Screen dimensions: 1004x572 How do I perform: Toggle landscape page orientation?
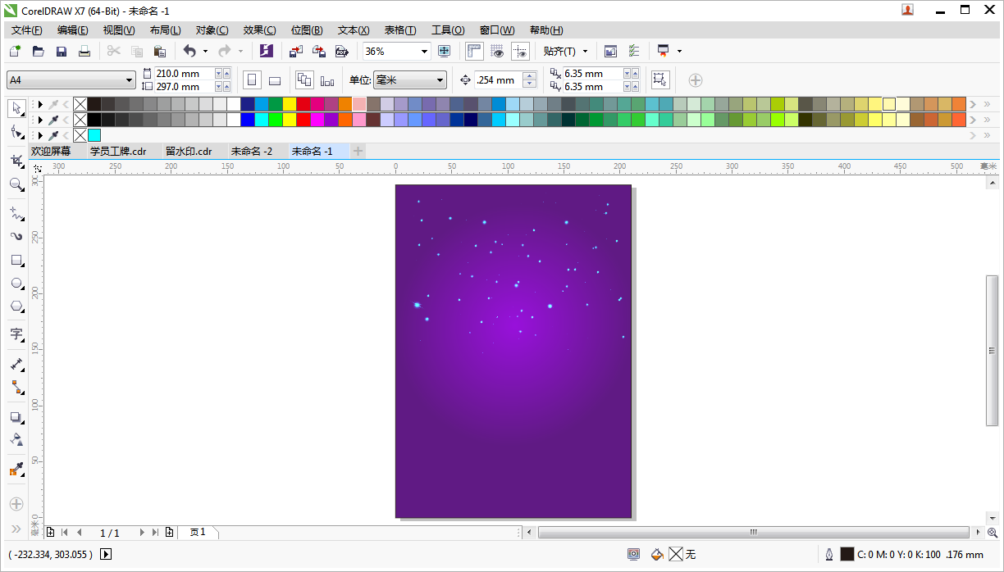(275, 80)
